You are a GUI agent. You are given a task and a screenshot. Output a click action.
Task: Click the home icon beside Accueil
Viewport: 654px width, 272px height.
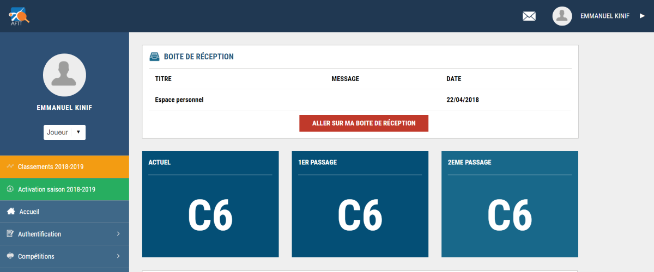pyautogui.click(x=10, y=212)
